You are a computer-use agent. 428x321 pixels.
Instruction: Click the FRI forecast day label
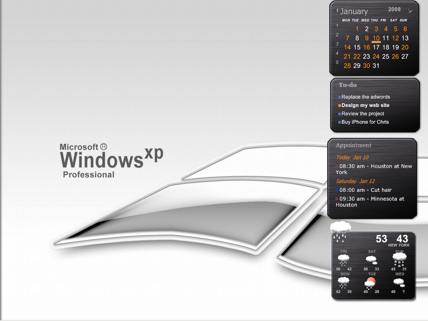[x=344, y=251]
